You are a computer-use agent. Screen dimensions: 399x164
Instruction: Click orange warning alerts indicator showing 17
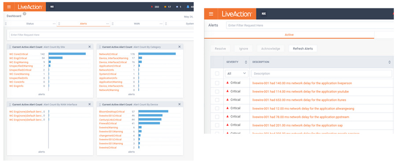click(167, 7)
